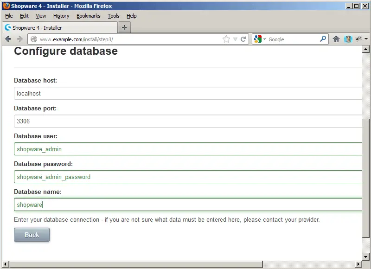
Task: Close the Firefox window
Action: click(365, 6)
